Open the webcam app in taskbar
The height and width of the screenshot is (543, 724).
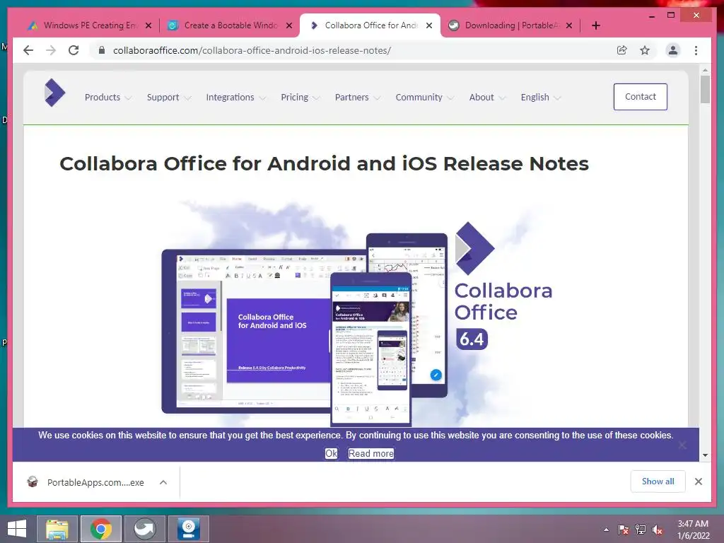click(x=188, y=529)
